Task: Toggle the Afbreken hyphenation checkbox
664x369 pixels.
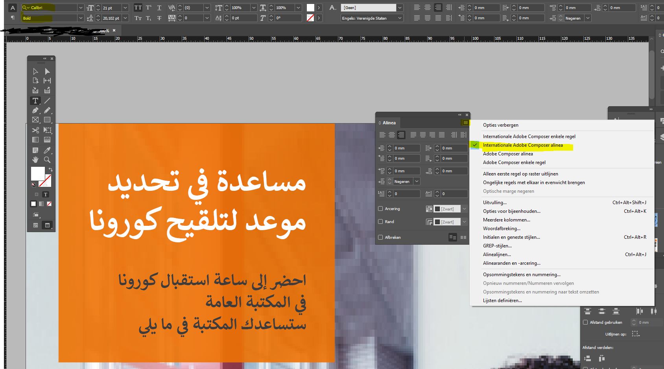Action: 380,237
